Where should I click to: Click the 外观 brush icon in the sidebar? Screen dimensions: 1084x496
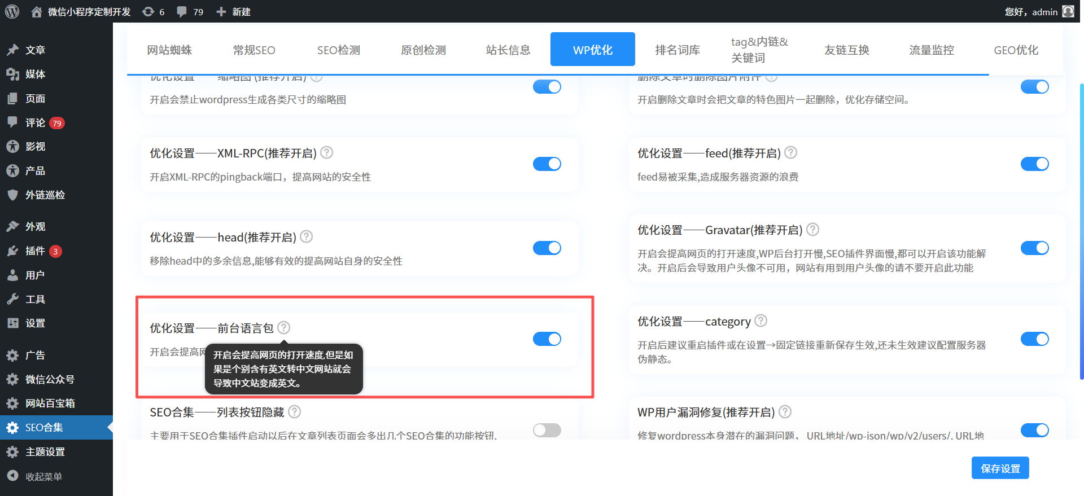[12, 227]
